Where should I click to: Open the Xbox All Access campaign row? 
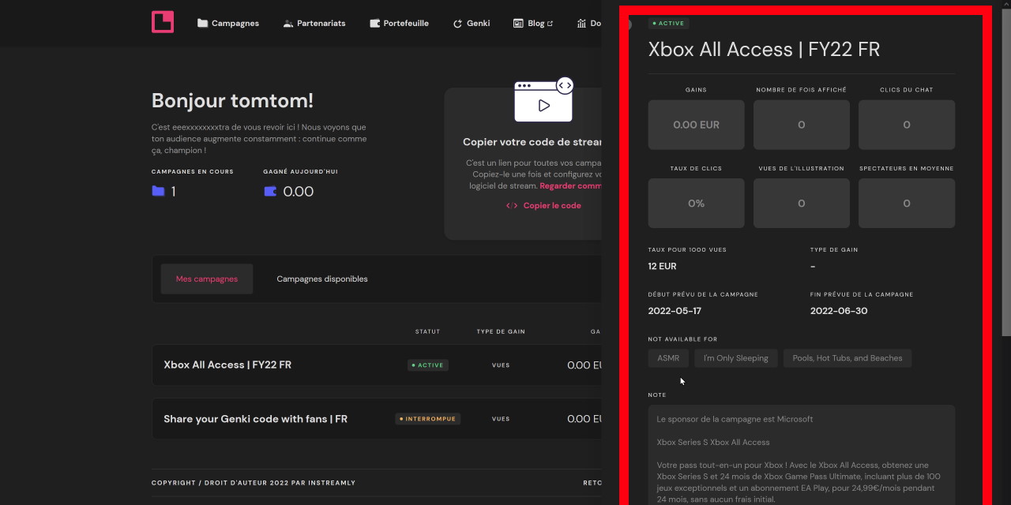[227, 365]
